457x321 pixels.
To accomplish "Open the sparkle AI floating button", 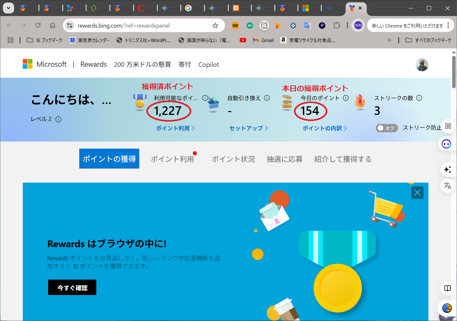I will click(x=447, y=169).
